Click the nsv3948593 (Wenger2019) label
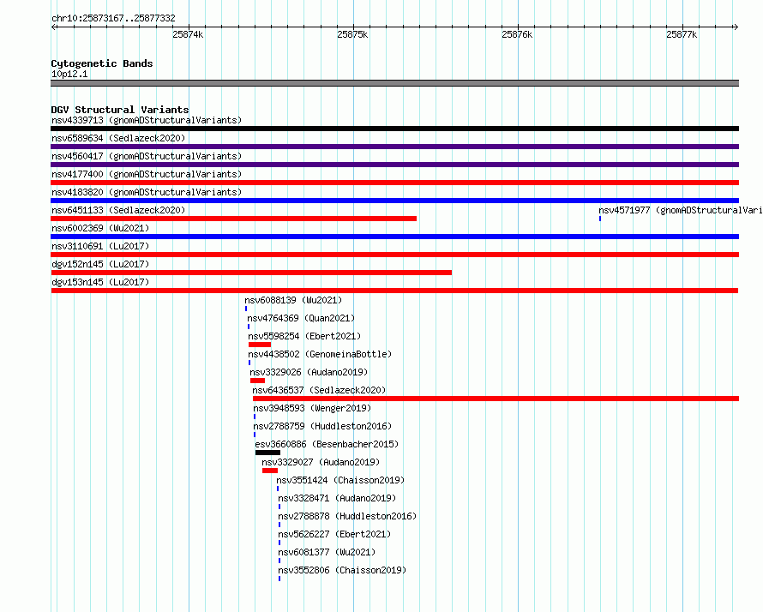The width and height of the screenshot is (763, 612). coord(312,408)
